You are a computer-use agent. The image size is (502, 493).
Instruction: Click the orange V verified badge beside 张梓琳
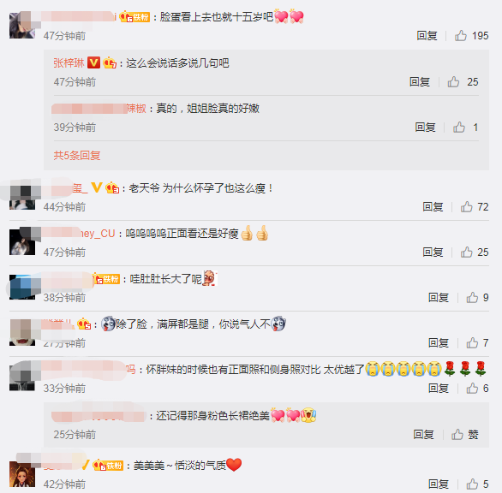[x=94, y=62]
